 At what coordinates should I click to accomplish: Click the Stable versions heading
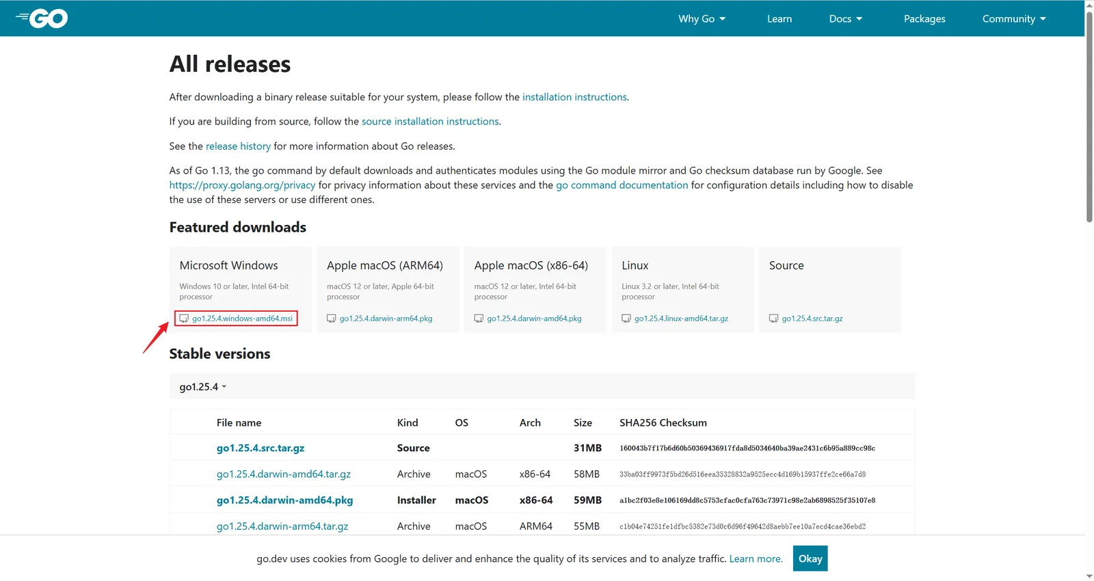click(x=219, y=354)
